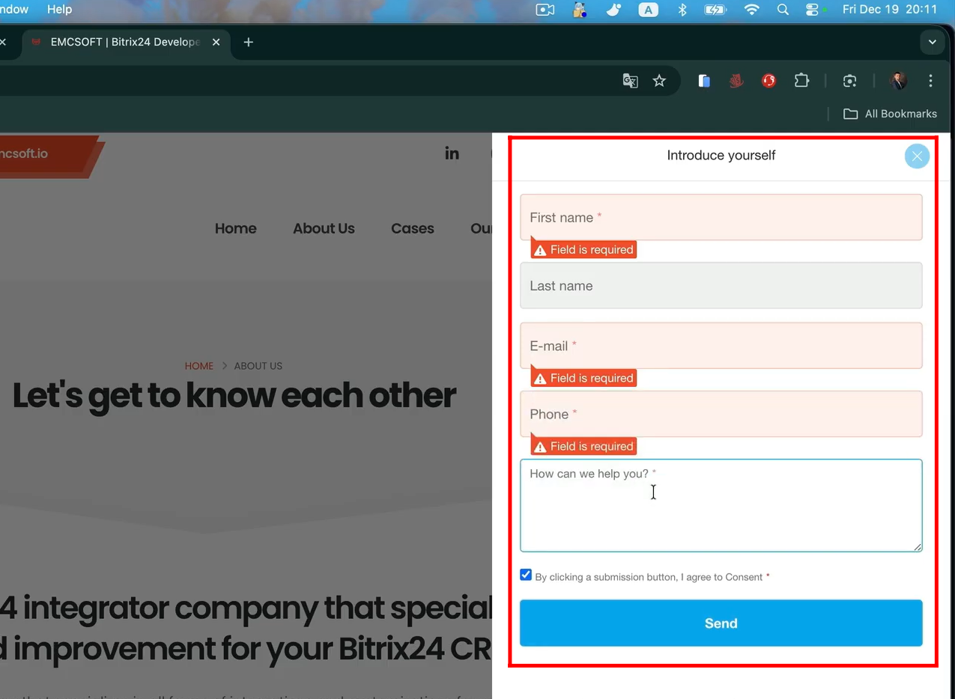Bookmark this page with the star icon
The height and width of the screenshot is (699, 955).
tap(659, 81)
